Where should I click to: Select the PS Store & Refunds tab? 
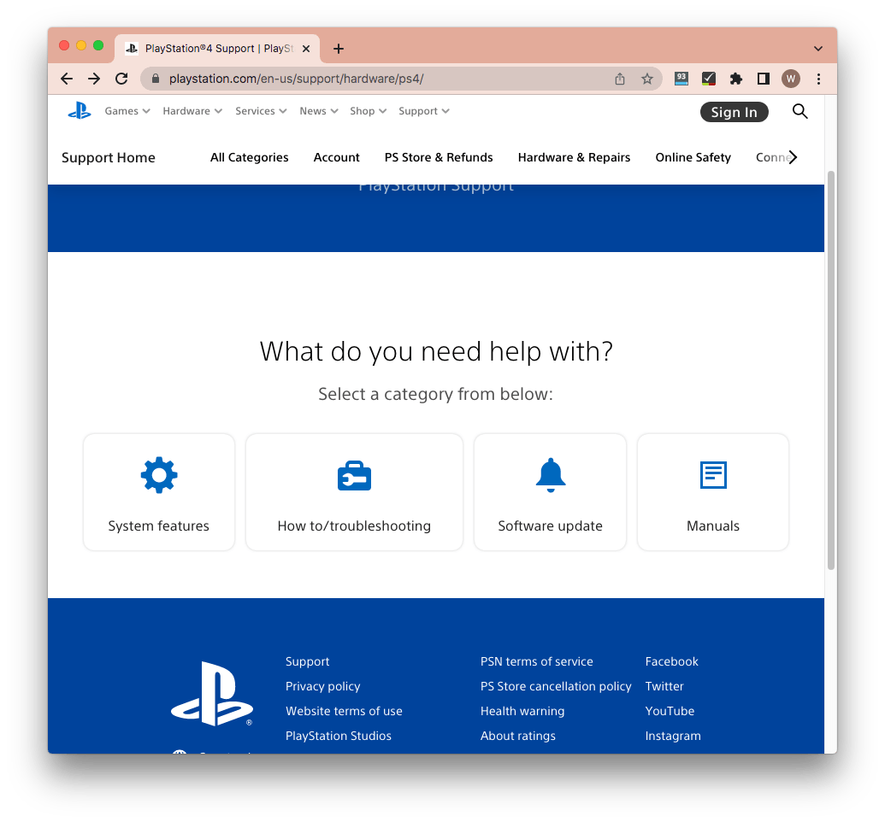[439, 157]
